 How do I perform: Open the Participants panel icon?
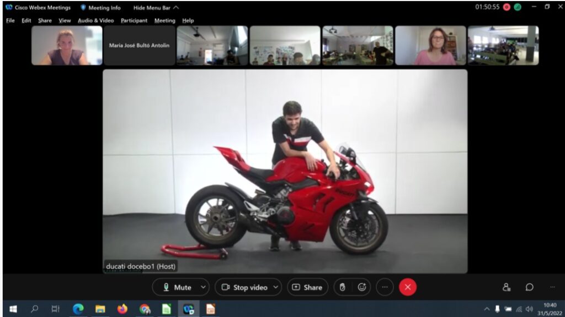click(507, 287)
